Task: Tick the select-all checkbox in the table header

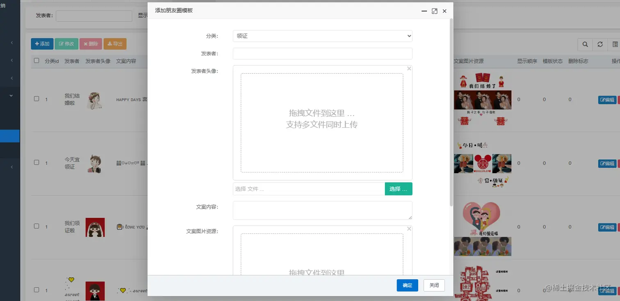Action: pos(36,61)
